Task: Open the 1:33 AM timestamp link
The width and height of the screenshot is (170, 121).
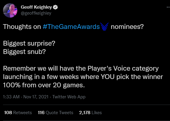Action: (11, 97)
